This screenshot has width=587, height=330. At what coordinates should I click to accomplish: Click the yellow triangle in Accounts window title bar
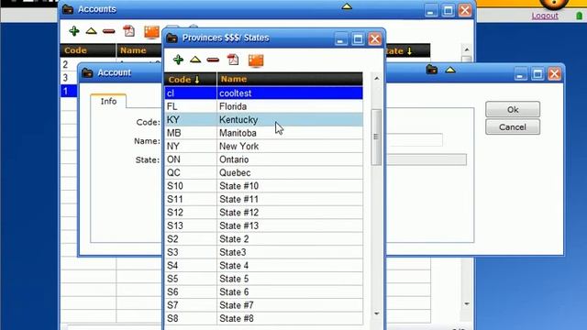[347, 6]
